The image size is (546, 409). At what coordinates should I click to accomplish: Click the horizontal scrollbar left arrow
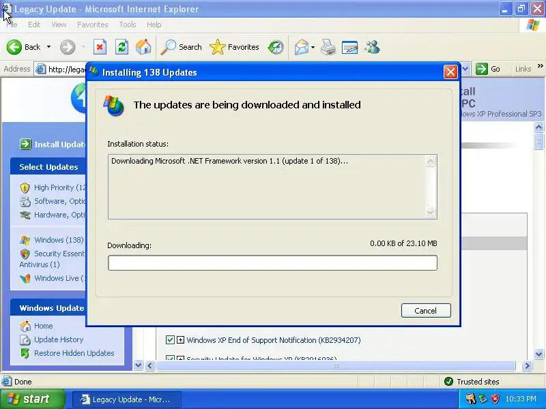coord(150,366)
